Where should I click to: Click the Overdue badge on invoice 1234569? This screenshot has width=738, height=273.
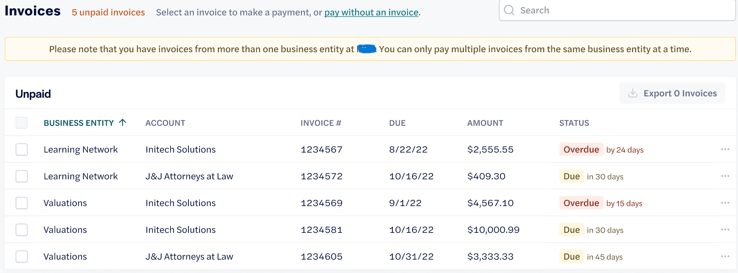581,203
